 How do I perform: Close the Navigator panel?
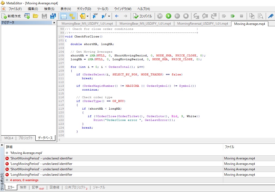(x=54, y=23)
